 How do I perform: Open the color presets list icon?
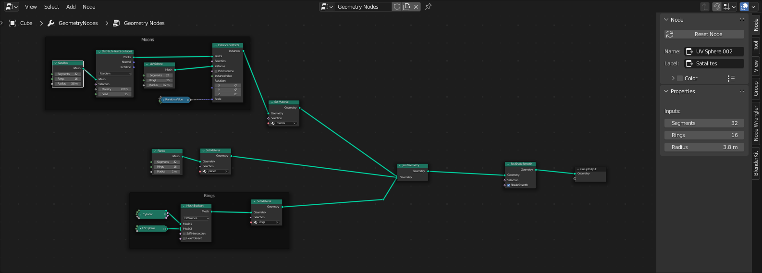tap(731, 78)
